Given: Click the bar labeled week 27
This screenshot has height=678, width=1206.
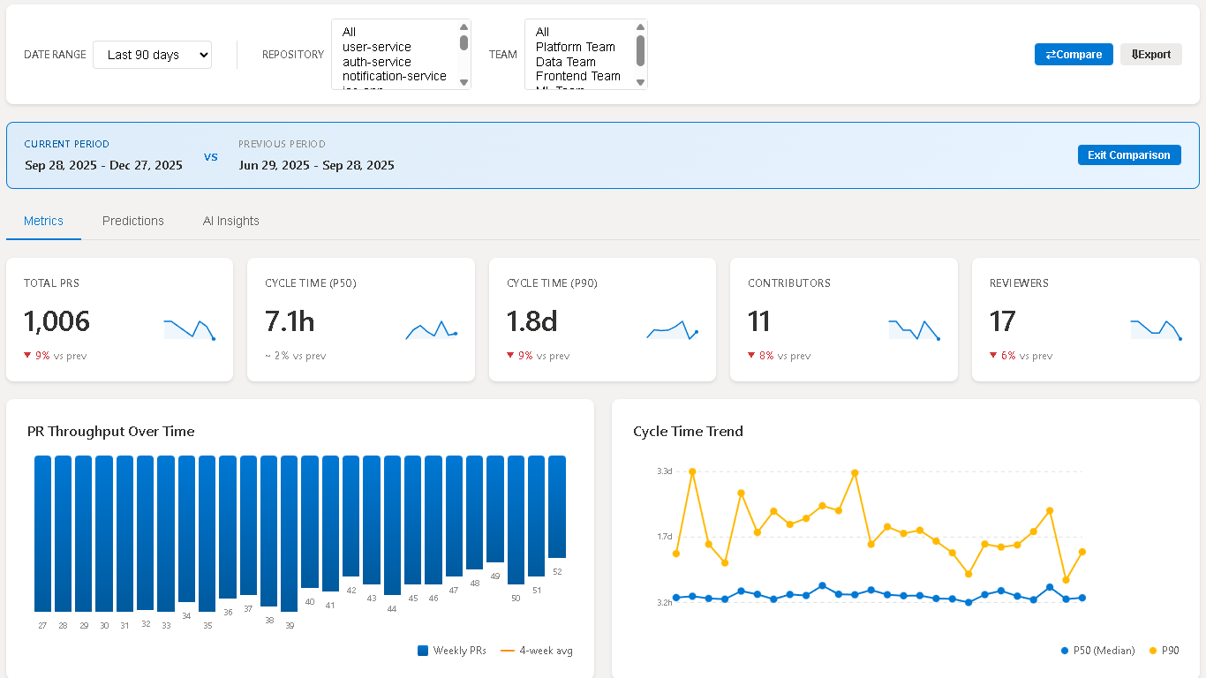Looking at the screenshot, I should (42, 533).
